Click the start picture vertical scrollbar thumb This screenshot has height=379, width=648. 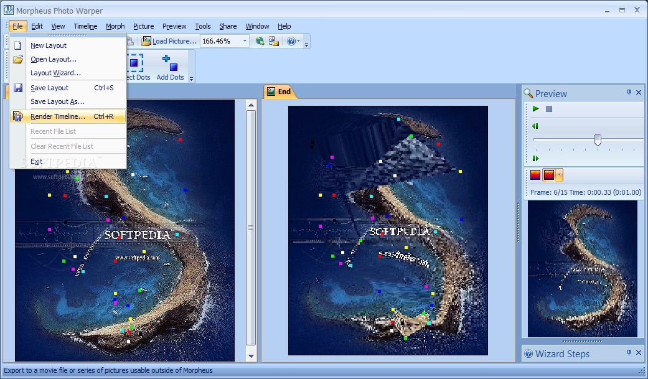pyautogui.click(x=251, y=227)
